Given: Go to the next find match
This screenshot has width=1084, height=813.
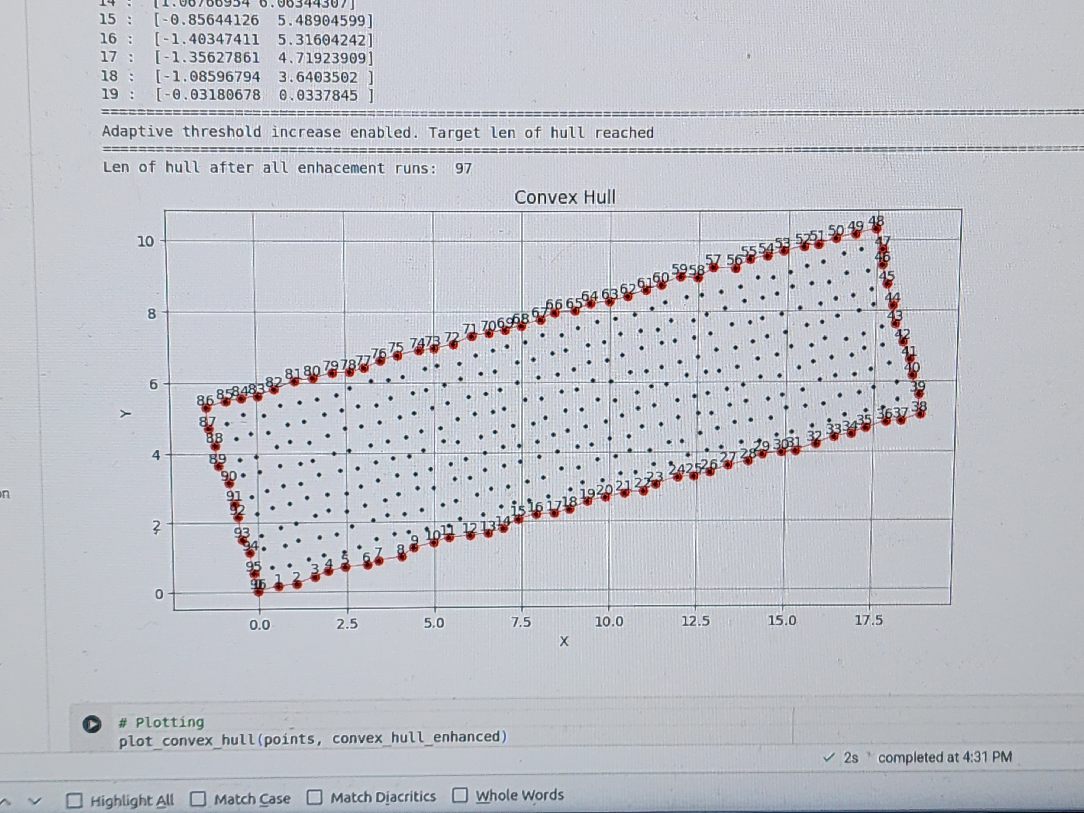Looking at the screenshot, I should (34, 801).
